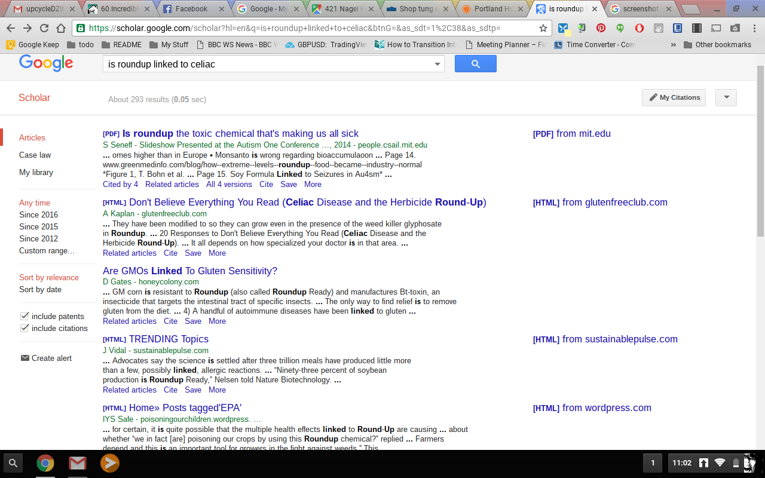
Task: Launch Chrome from the shelf
Action: pos(45,463)
